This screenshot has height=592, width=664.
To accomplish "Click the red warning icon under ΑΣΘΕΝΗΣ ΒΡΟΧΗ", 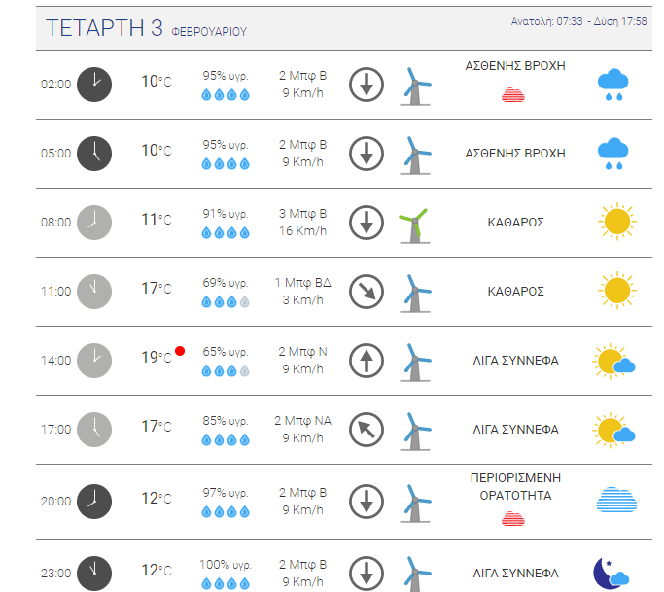I will 513,95.
